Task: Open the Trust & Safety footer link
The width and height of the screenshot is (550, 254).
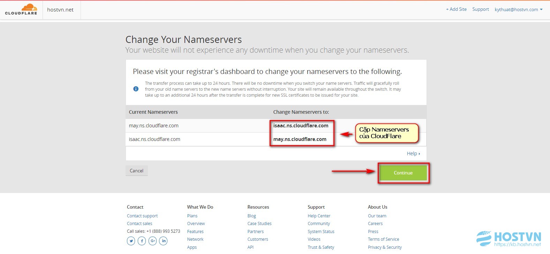Action: (321, 247)
